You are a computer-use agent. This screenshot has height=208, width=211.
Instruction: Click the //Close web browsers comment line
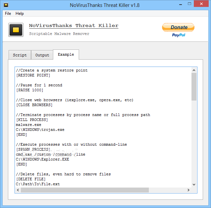point(75,100)
